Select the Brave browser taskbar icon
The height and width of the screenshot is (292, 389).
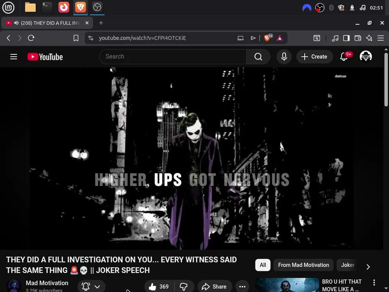[80, 7]
